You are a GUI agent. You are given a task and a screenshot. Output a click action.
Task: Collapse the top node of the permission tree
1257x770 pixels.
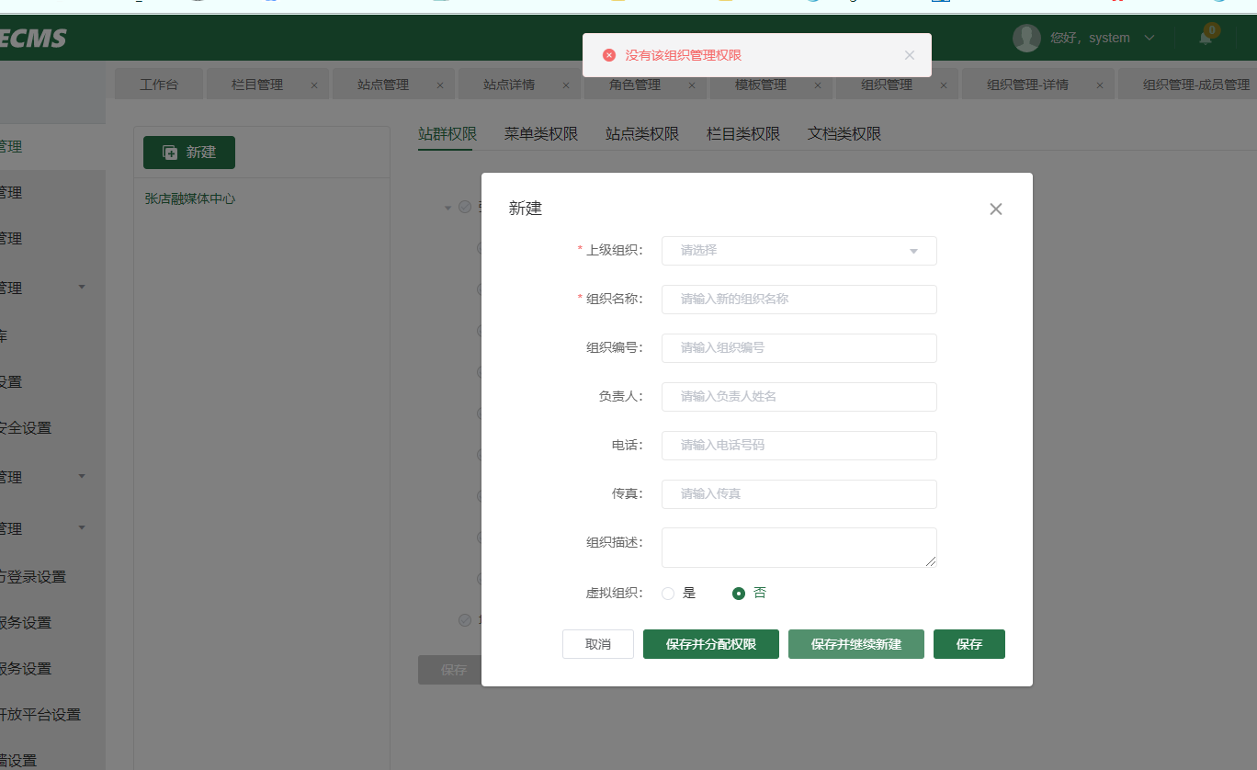(448, 208)
